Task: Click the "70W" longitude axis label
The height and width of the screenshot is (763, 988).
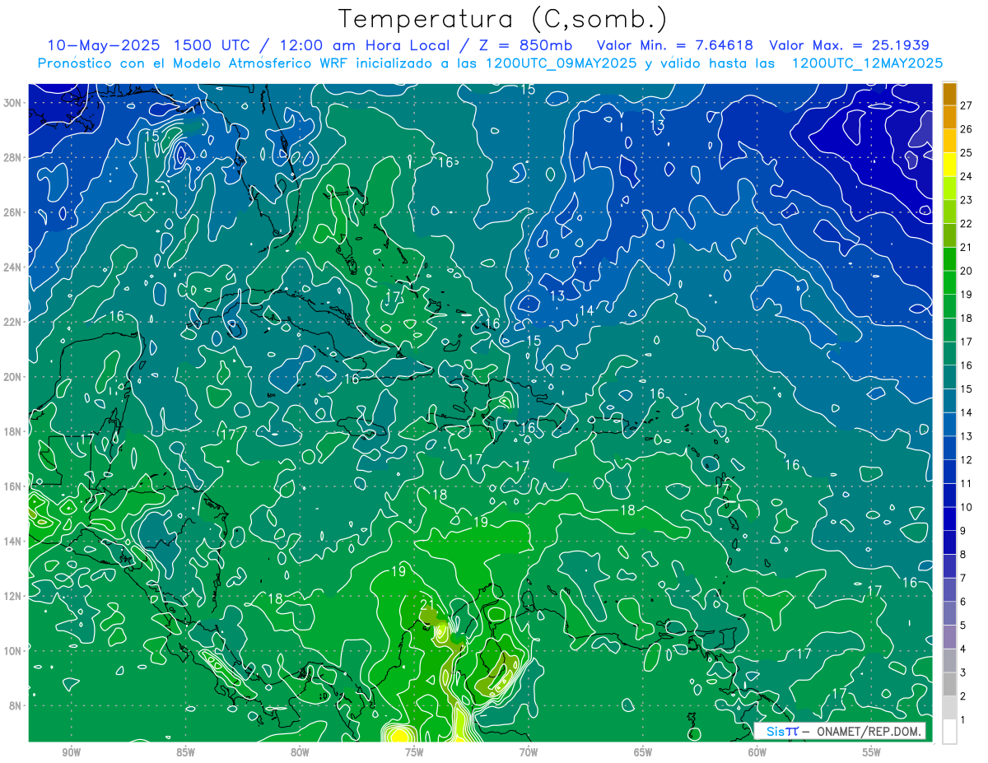Action: pos(529,752)
